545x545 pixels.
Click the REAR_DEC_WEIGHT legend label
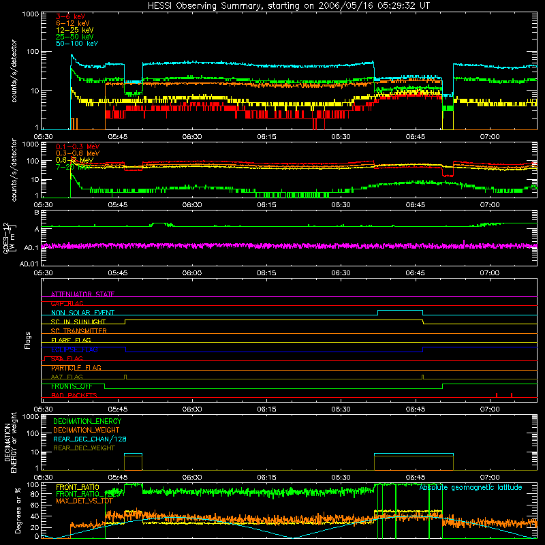(84, 448)
